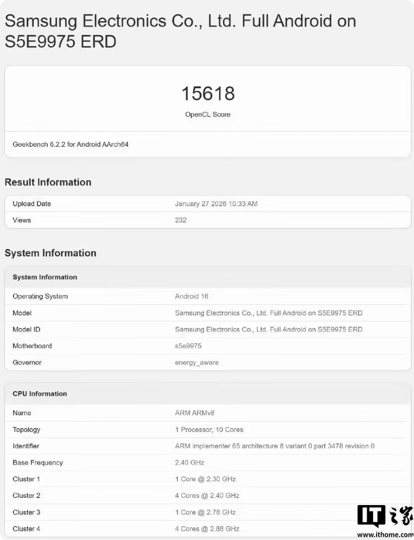Click Geekbench 6.2.2 for Android AArch64 text
The image size is (414, 540).
click(71, 144)
